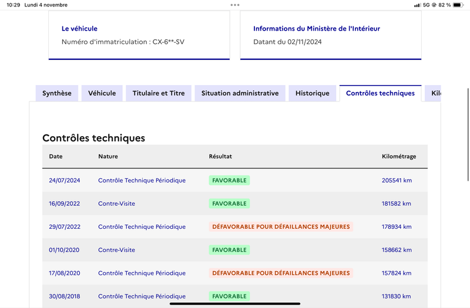The width and height of the screenshot is (470, 308).
Task: Tap the cellular signal bars icon
Action: tap(417, 5)
